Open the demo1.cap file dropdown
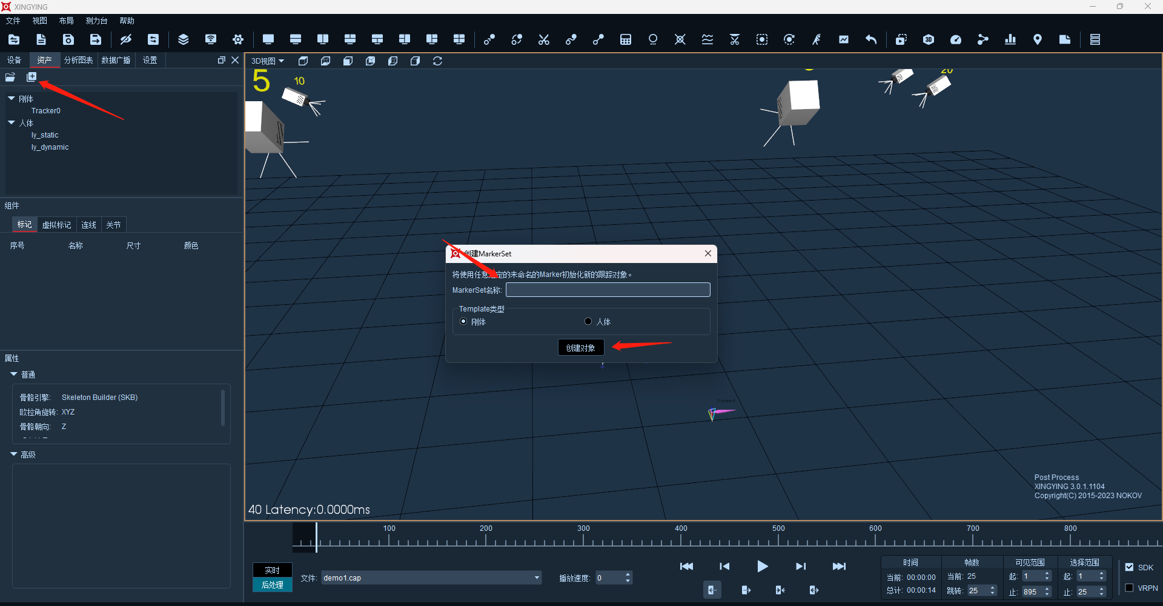The image size is (1163, 606). 431,578
